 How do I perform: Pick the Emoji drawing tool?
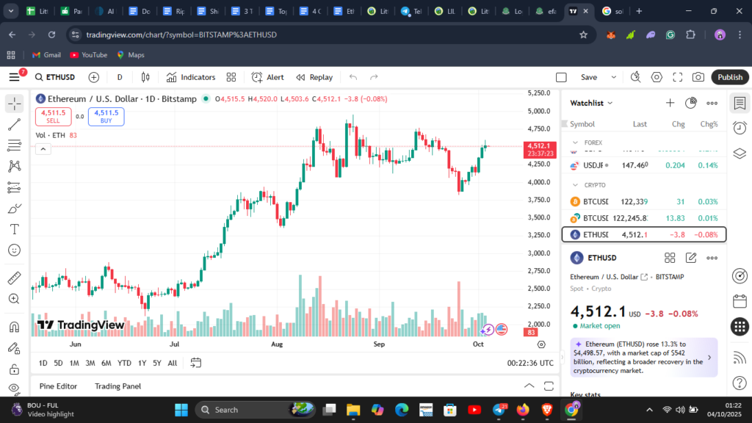[x=13, y=250]
